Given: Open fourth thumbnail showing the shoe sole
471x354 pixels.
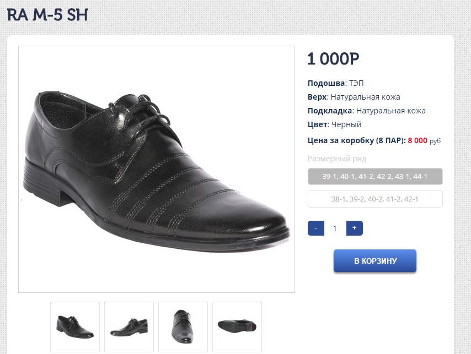Looking at the screenshot, I should [237, 326].
